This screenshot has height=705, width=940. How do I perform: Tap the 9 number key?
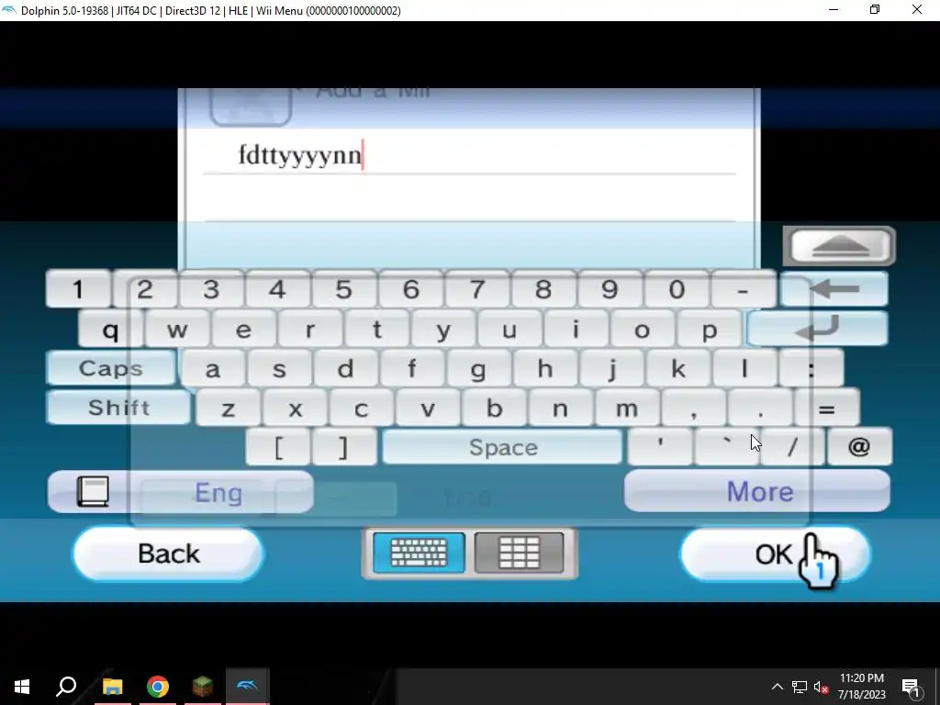(610, 289)
